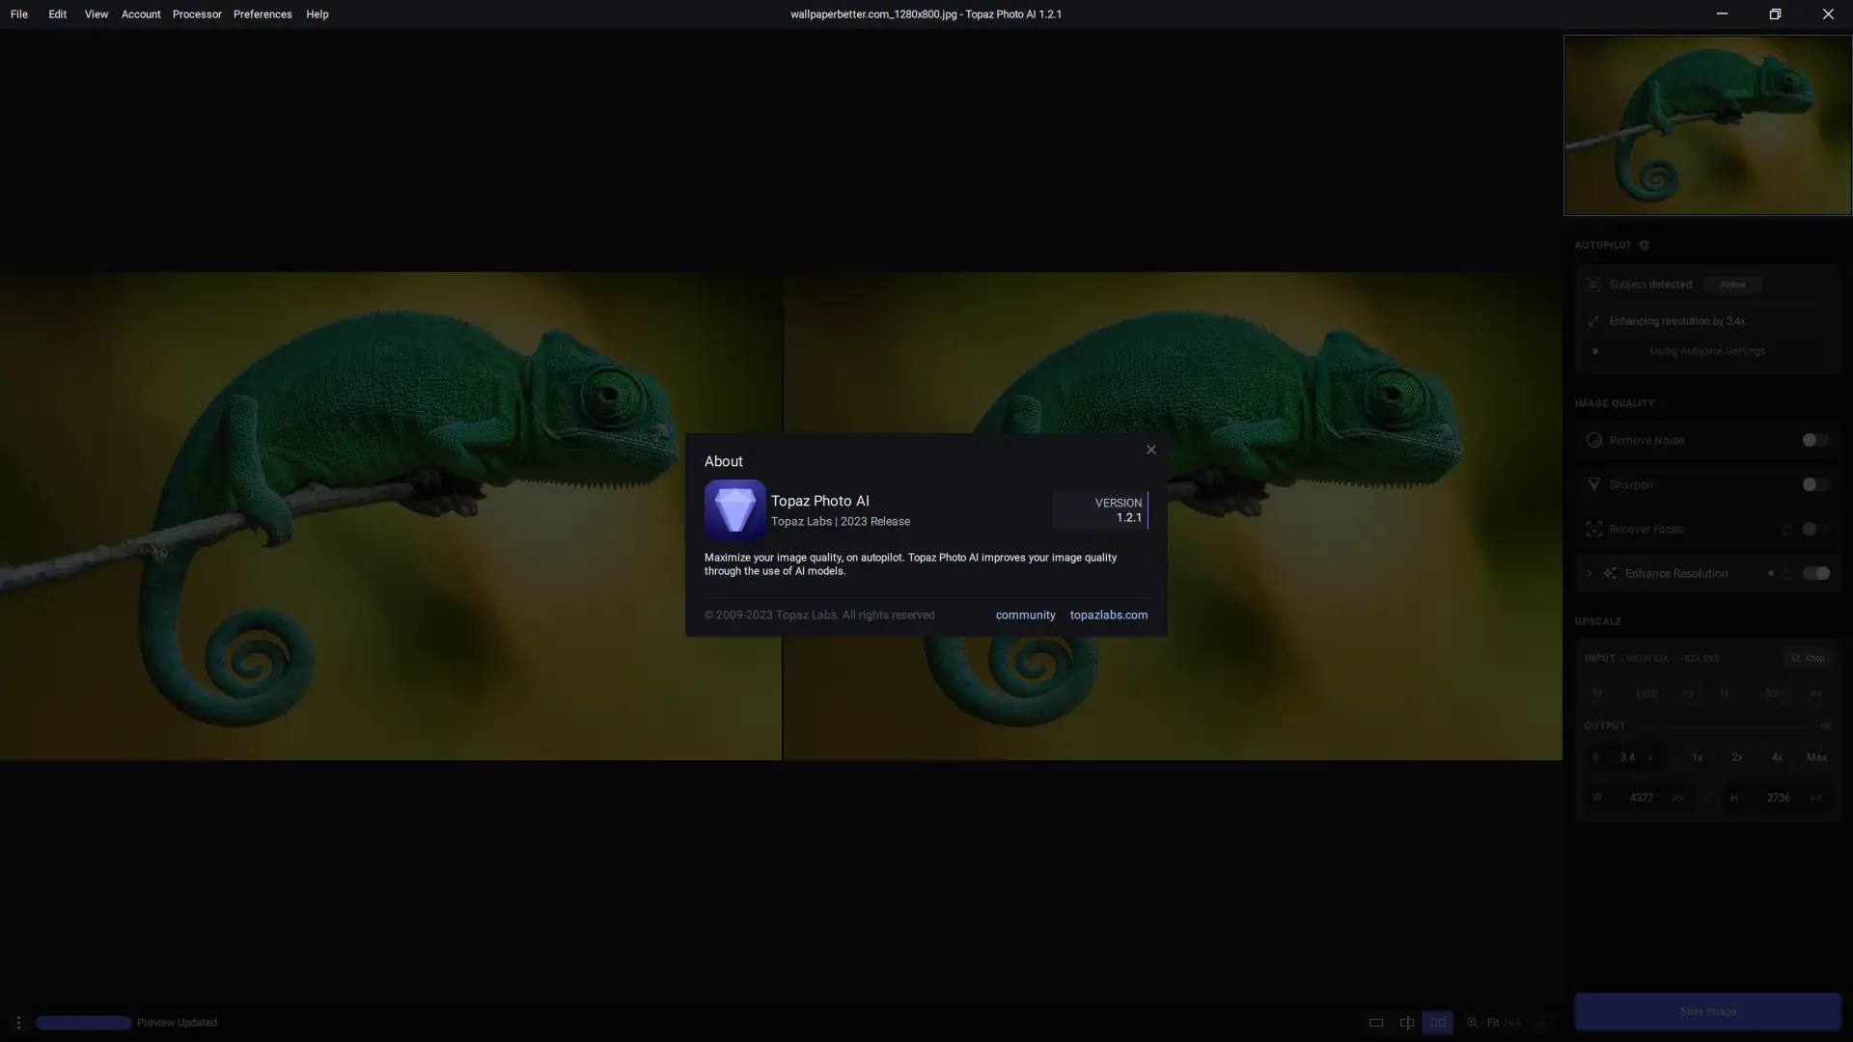The height and width of the screenshot is (1042, 1853).
Task: Expand the Enhance Resolution section chevron
Action: (1589, 573)
